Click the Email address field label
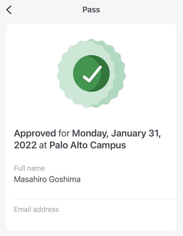183x236 pixels. [x=36, y=209]
